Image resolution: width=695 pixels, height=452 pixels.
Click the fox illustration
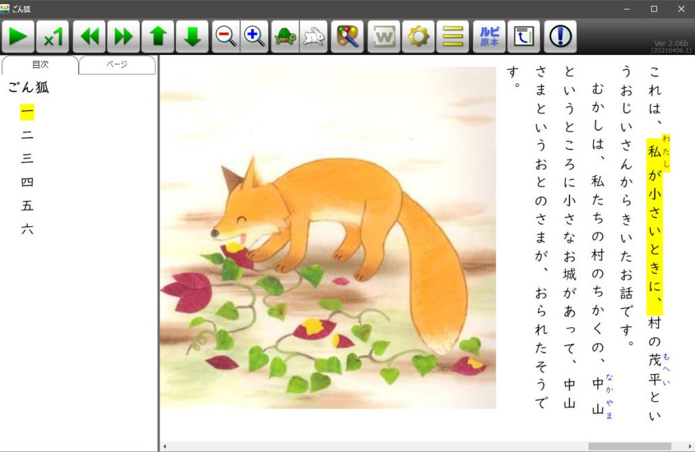pyautogui.click(x=328, y=238)
